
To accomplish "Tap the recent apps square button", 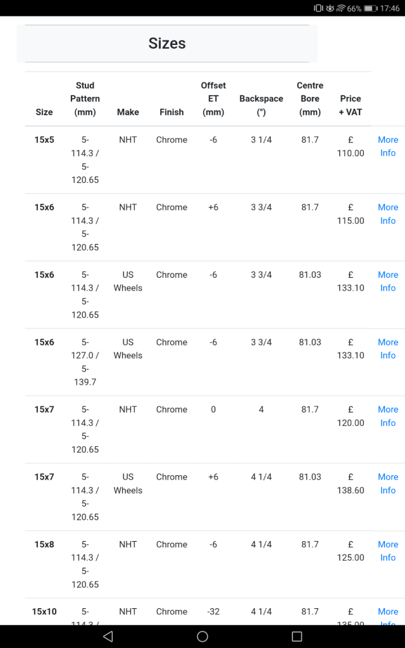I will [x=297, y=637].
